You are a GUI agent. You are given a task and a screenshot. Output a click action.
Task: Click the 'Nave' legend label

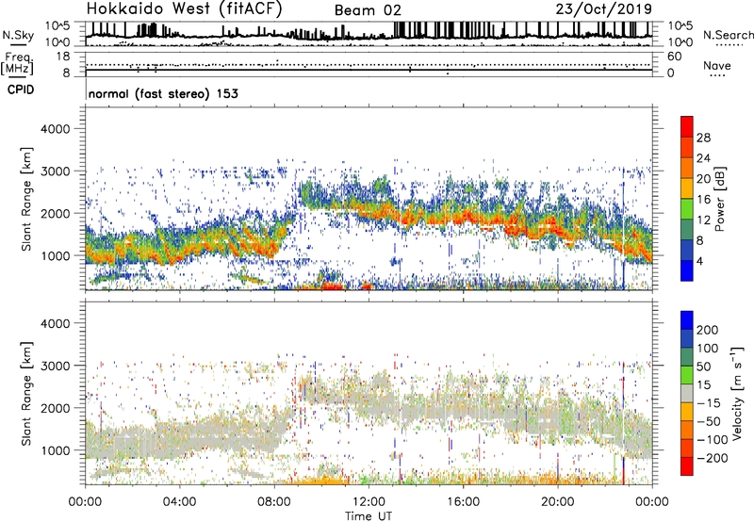[x=717, y=66]
